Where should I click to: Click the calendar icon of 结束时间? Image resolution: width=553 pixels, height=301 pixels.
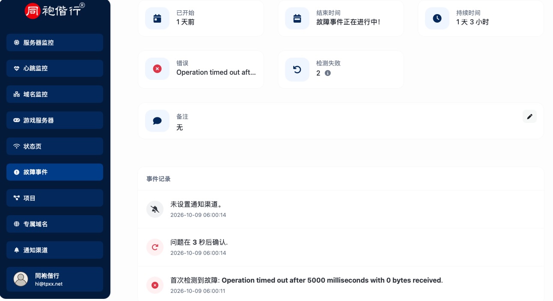(x=297, y=18)
